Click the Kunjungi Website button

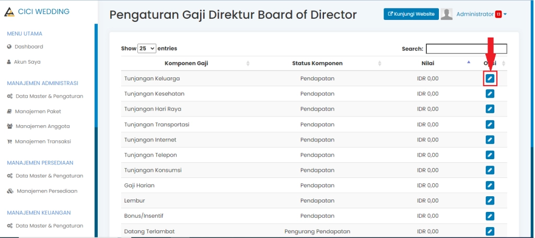coord(411,14)
